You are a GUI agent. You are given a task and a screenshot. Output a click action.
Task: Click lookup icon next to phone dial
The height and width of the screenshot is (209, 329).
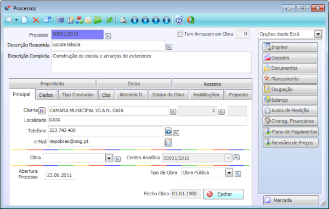click(176, 133)
